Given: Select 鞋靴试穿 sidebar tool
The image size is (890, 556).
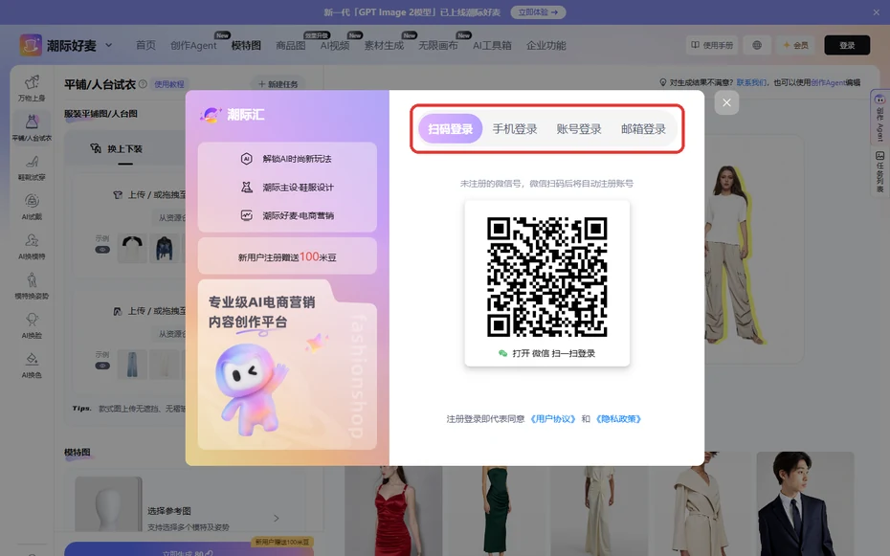Looking at the screenshot, I should 32,167.
